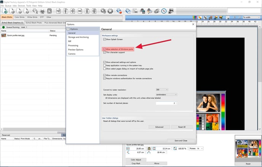Open the Devices menu
Screen dimensions: 262x167
[x=21, y=6]
